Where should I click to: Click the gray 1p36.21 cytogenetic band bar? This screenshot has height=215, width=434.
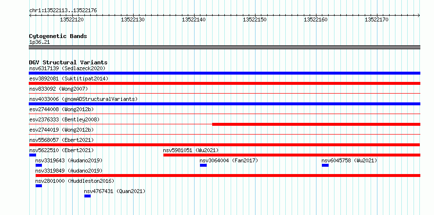pyautogui.click(x=224, y=47)
